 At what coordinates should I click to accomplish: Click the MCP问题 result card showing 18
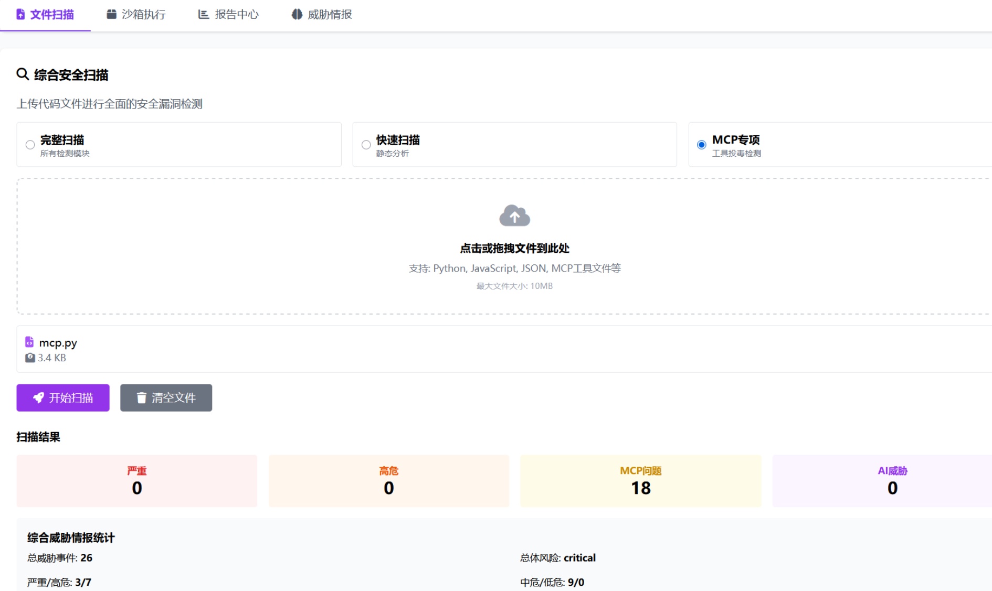(x=640, y=480)
